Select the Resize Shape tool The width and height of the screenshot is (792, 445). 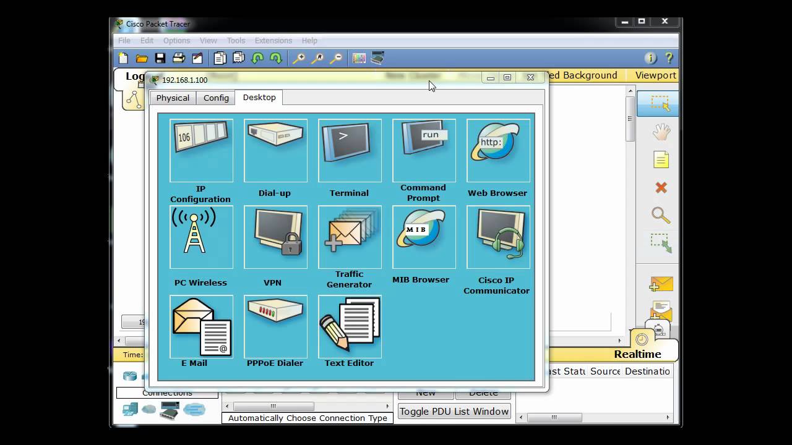coord(661,243)
